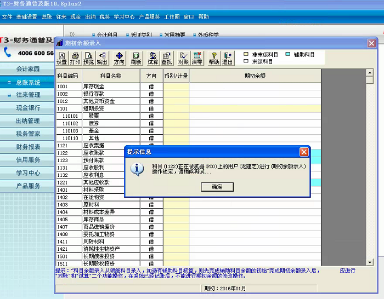Select the 周转材料 row name
384x299 pixels.
[94, 242]
